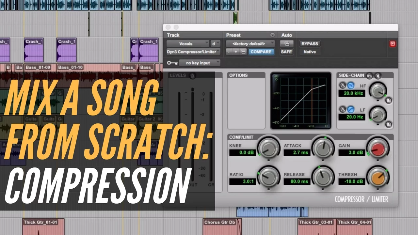Click the compression curve graph display

(301, 101)
